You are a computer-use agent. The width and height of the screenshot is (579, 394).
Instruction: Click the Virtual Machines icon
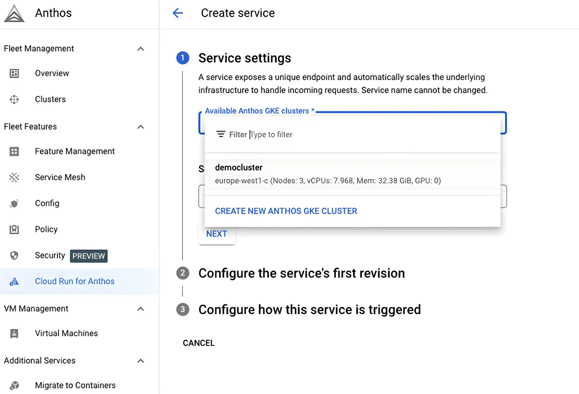point(14,333)
